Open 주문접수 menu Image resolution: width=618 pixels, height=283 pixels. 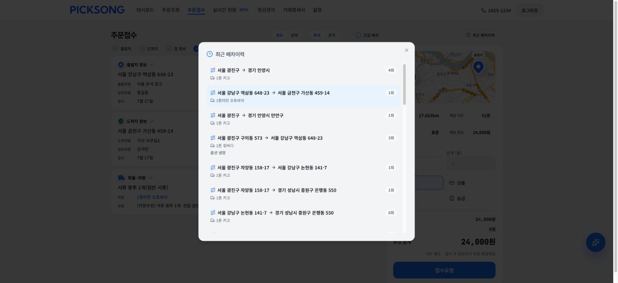pyautogui.click(x=196, y=10)
